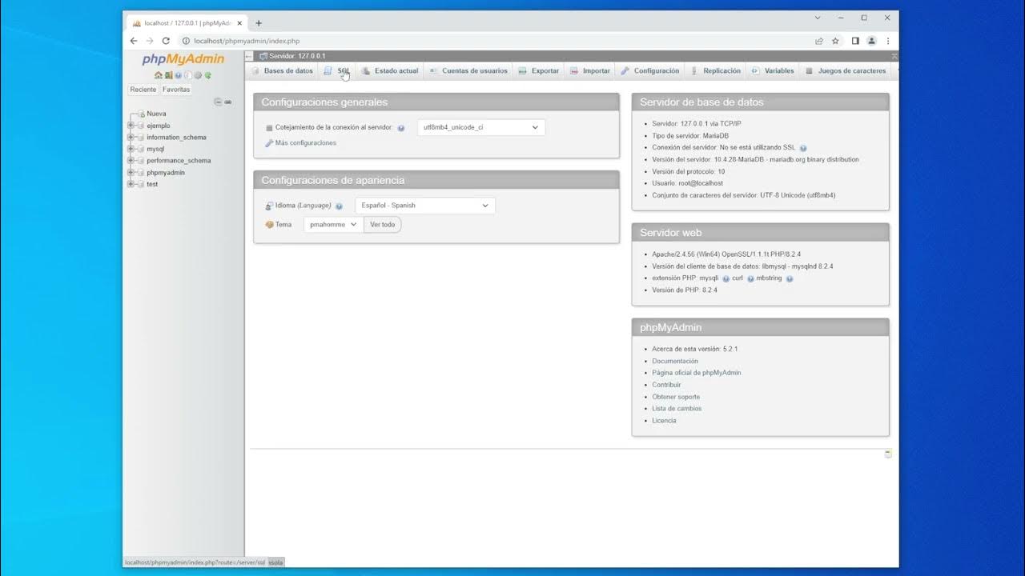Click help icon beside SSL connection message
The image size is (1025, 576).
point(803,148)
